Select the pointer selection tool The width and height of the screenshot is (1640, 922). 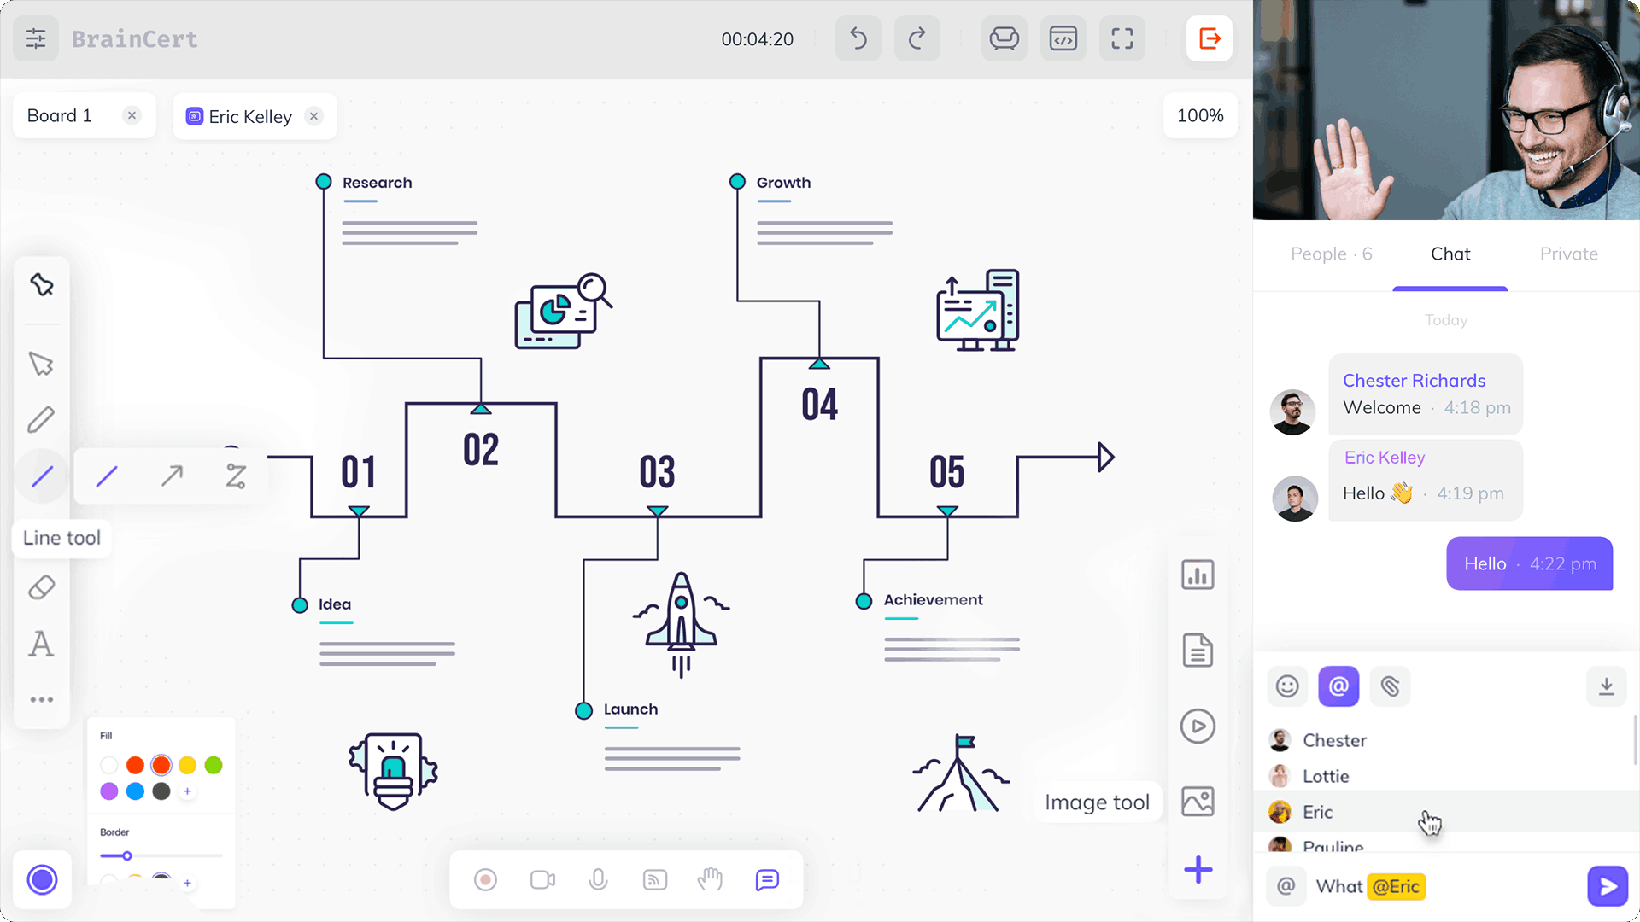(41, 364)
